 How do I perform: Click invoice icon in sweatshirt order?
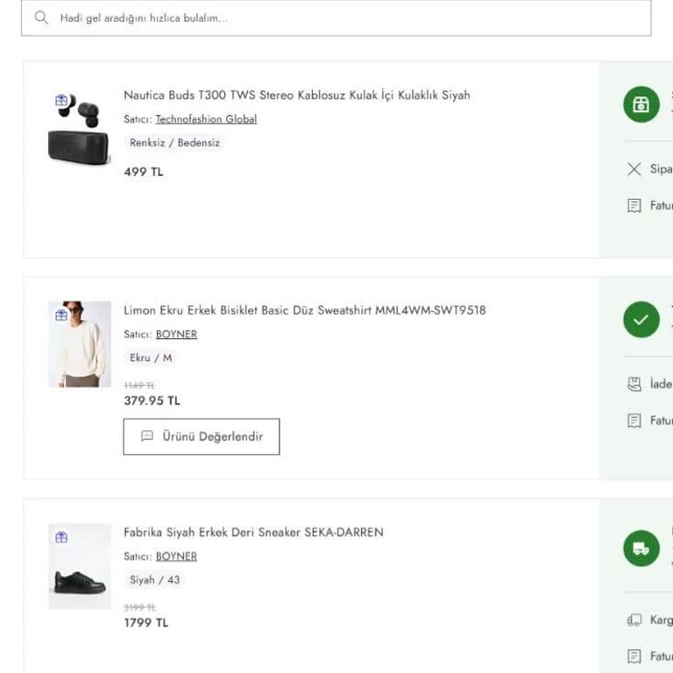634,421
